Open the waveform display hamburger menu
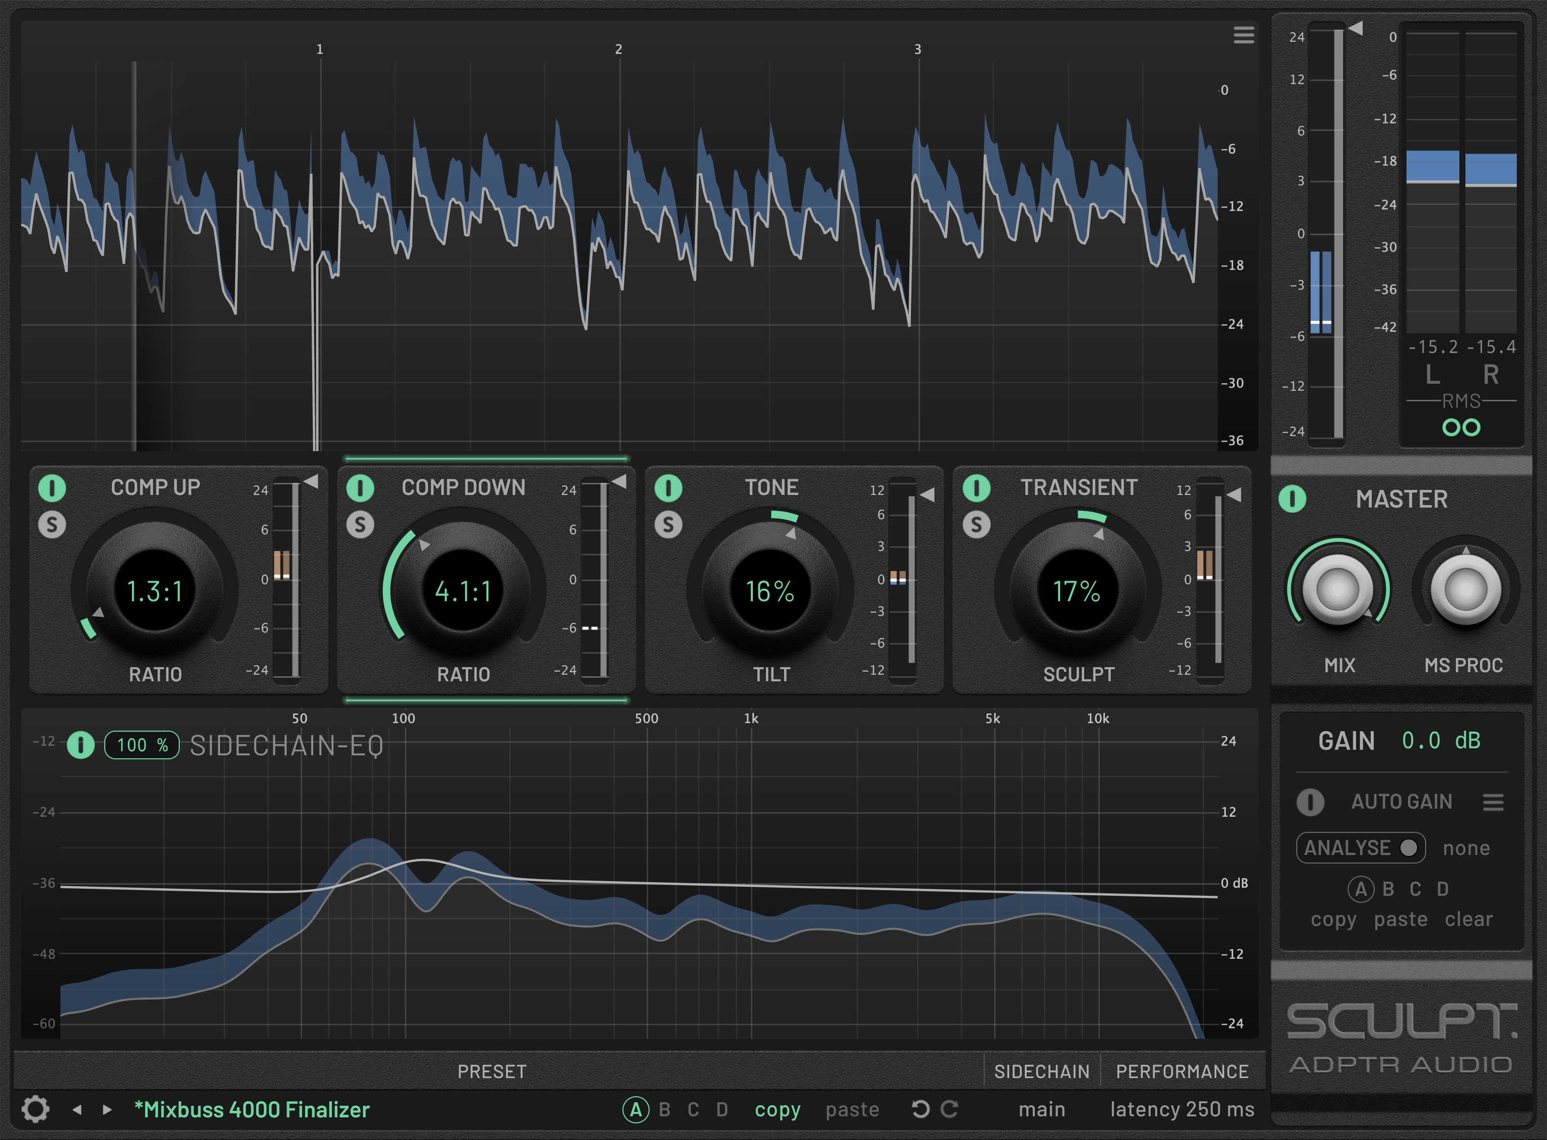Image resolution: width=1547 pixels, height=1140 pixels. point(1244,36)
